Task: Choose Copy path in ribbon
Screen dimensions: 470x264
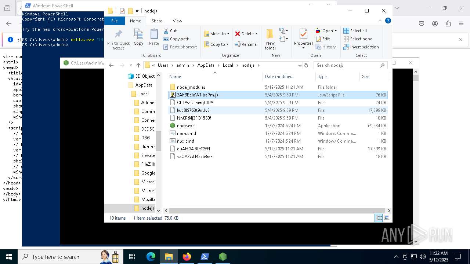Action: click(176, 39)
